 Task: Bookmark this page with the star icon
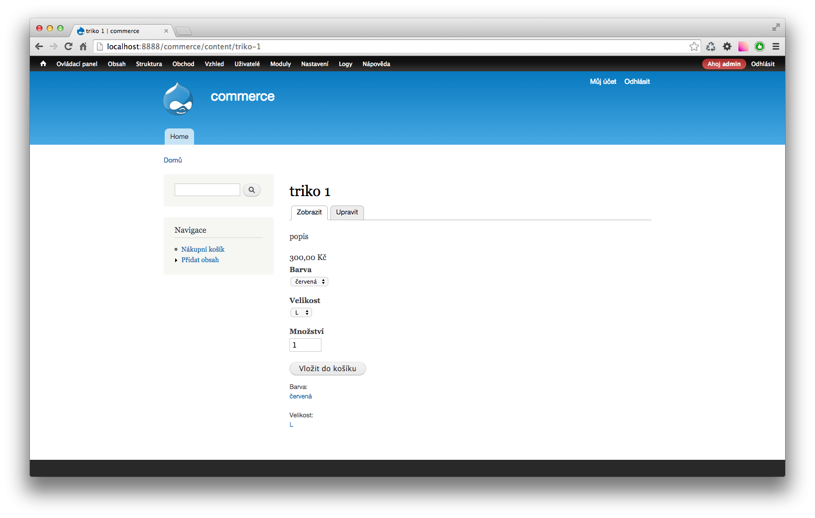pyautogui.click(x=694, y=47)
